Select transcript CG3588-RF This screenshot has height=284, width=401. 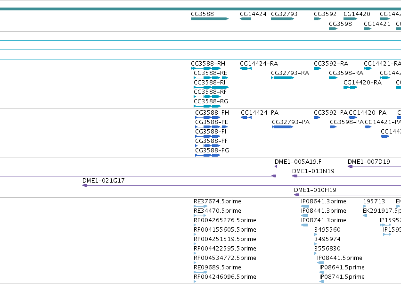click(x=207, y=97)
